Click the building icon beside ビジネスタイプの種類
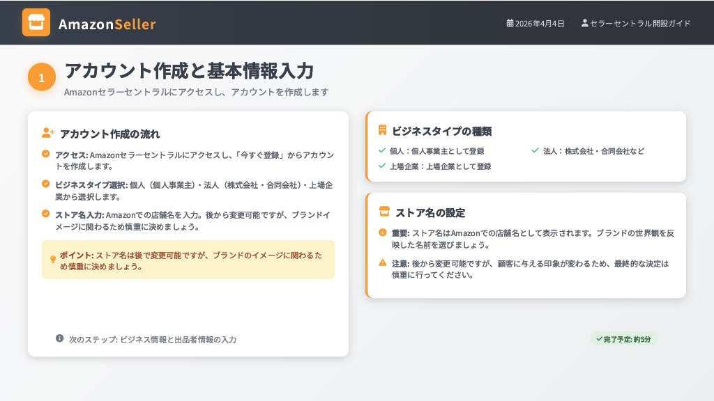The width and height of the screenshot is (714, 401). [382, 130]
